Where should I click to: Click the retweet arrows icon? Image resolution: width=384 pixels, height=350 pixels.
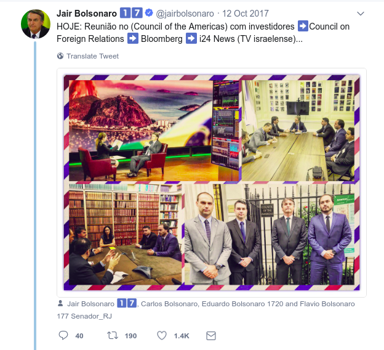113,335
